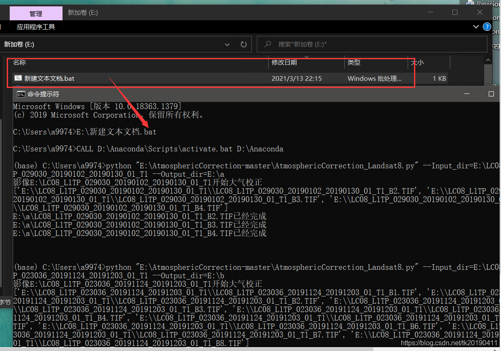501x351 pixels.
Task: Close the Explorer 新加卷 (E:) window
Action: (480, 12)
